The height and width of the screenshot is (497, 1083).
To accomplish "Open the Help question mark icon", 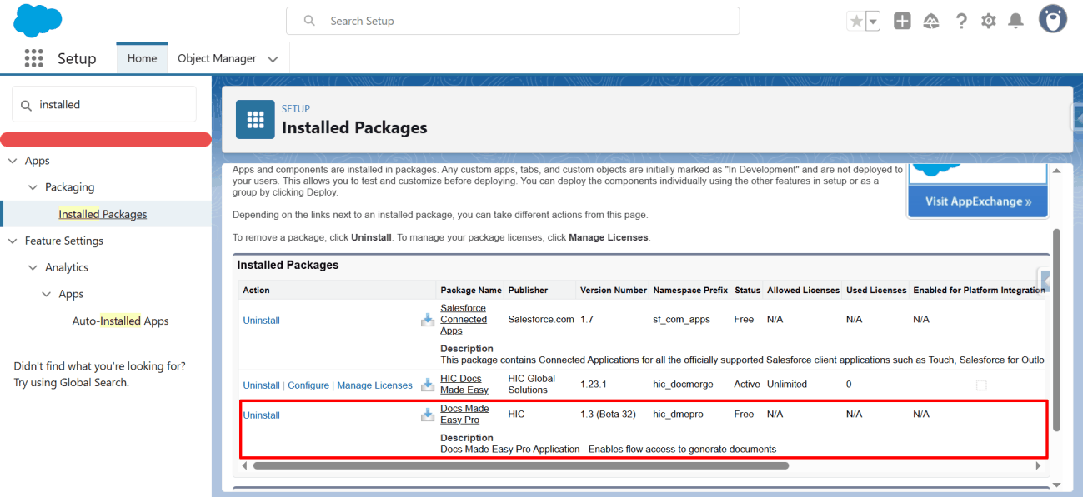I will (961, 22).
